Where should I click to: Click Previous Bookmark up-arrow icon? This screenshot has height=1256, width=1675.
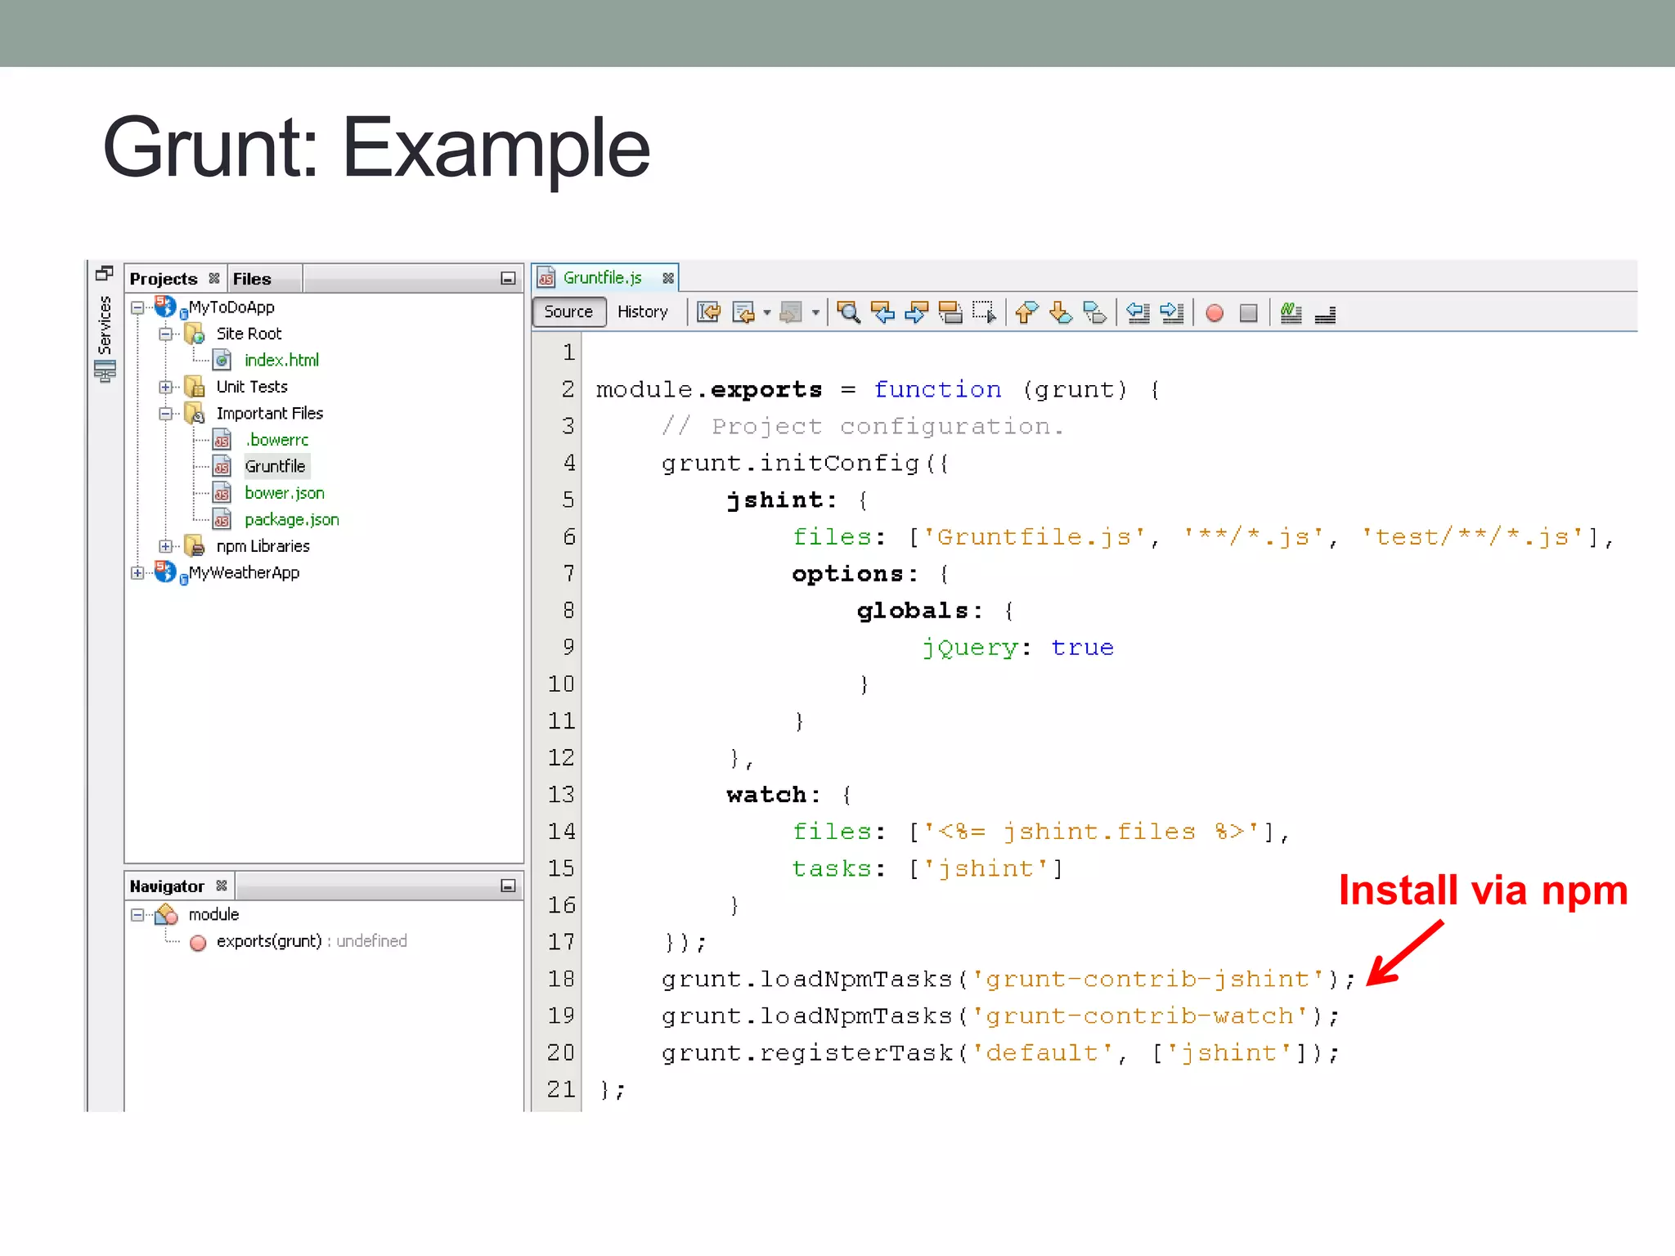(1026, 312)
